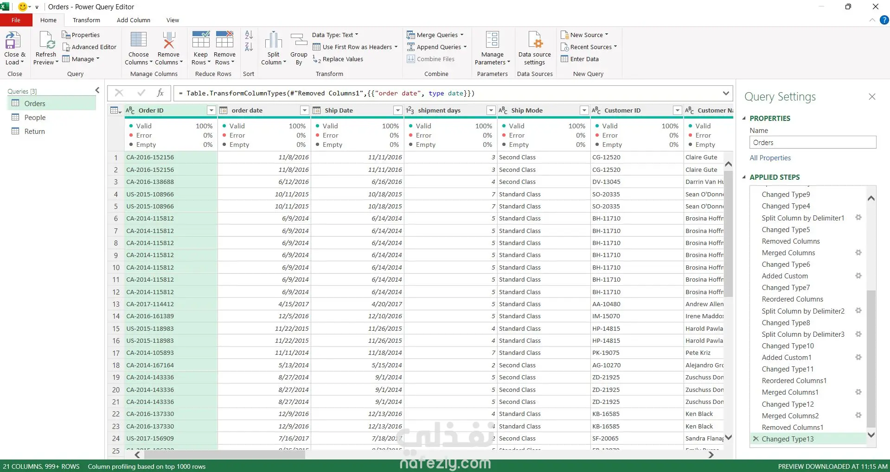890x472 pixels.
Task: Collapse the ribbon with the chevron
Action: tap(872, 20)
